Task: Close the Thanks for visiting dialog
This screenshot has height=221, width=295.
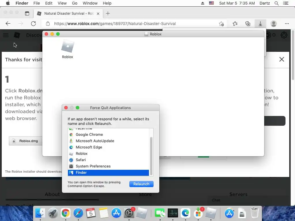Action: pos(282,59)
